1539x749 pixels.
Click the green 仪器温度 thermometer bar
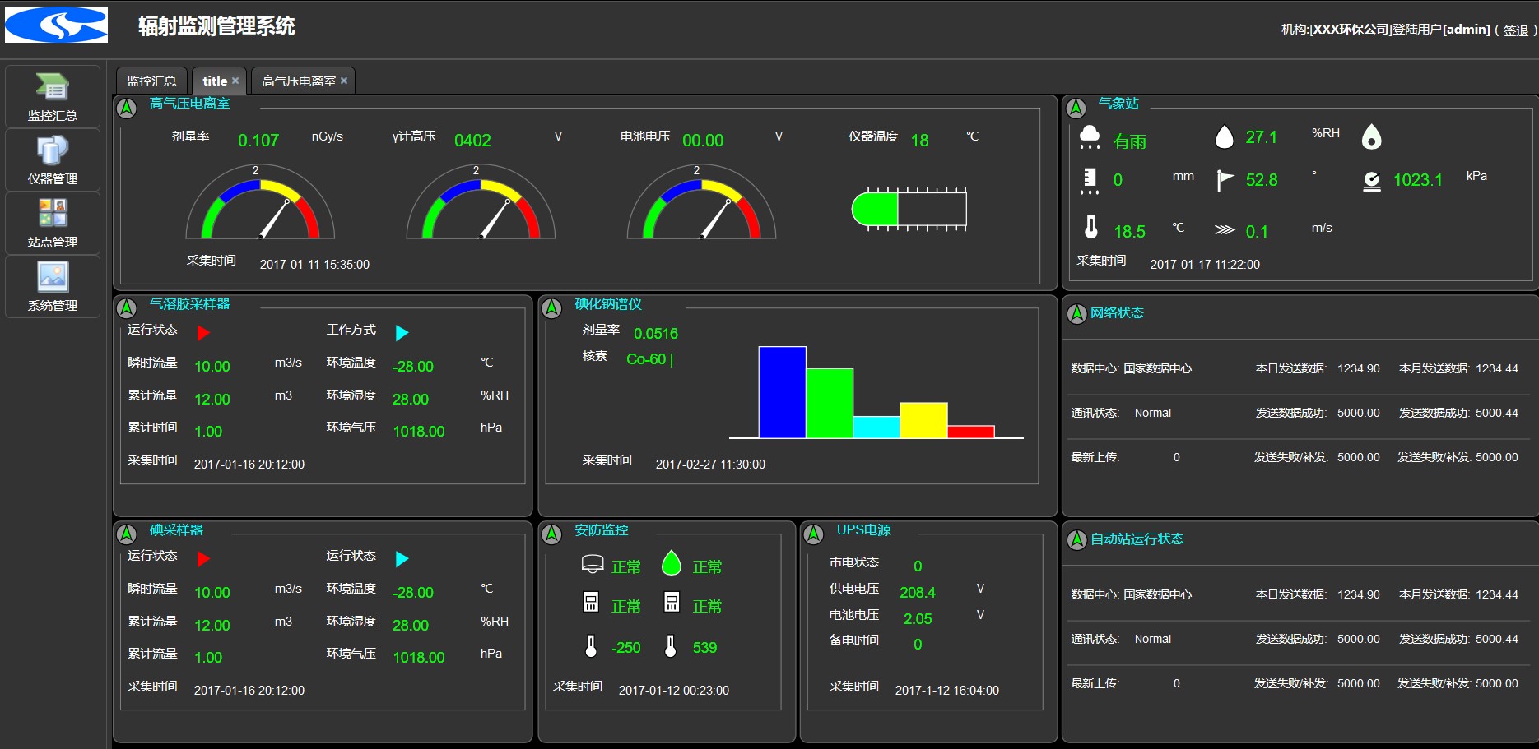click(x=875, y=208)
